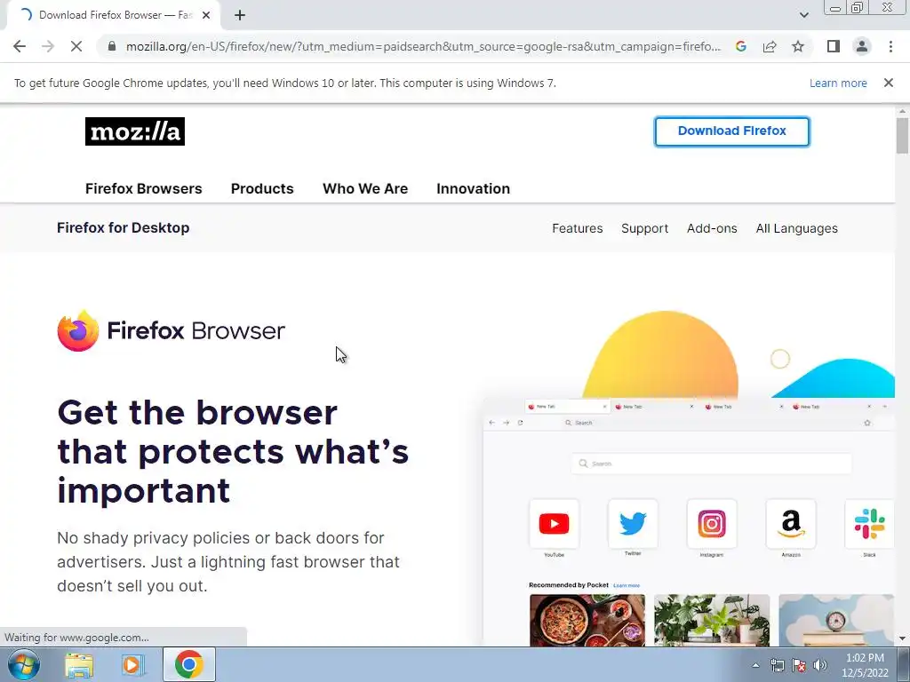Open Windows Explorer from taskbar
Screen dimensions: 910x682
point(79,665)
